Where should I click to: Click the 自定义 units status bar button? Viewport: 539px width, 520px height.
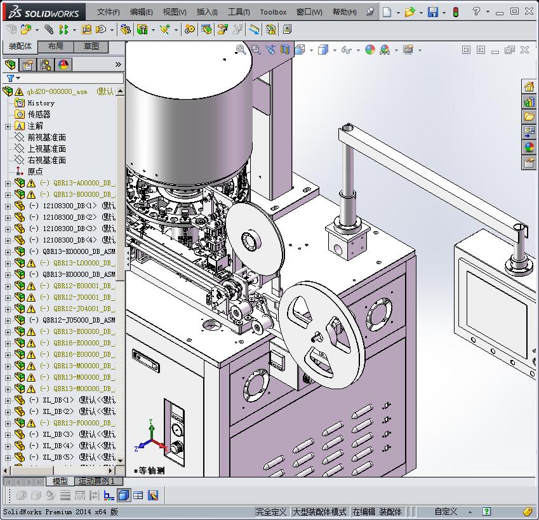(446, 512)
